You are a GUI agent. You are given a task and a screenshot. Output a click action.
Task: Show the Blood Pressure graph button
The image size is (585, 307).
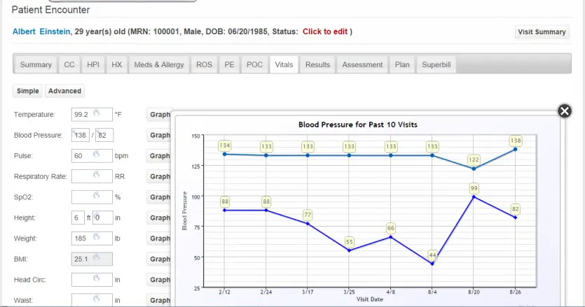[160, 135]
